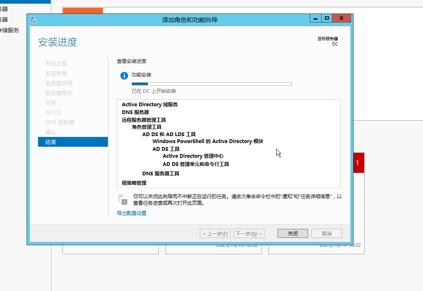This screenshot has height=291, width=423.
Task: Maximize the 添加角色和功能向导 window
Action: [327, 18]
